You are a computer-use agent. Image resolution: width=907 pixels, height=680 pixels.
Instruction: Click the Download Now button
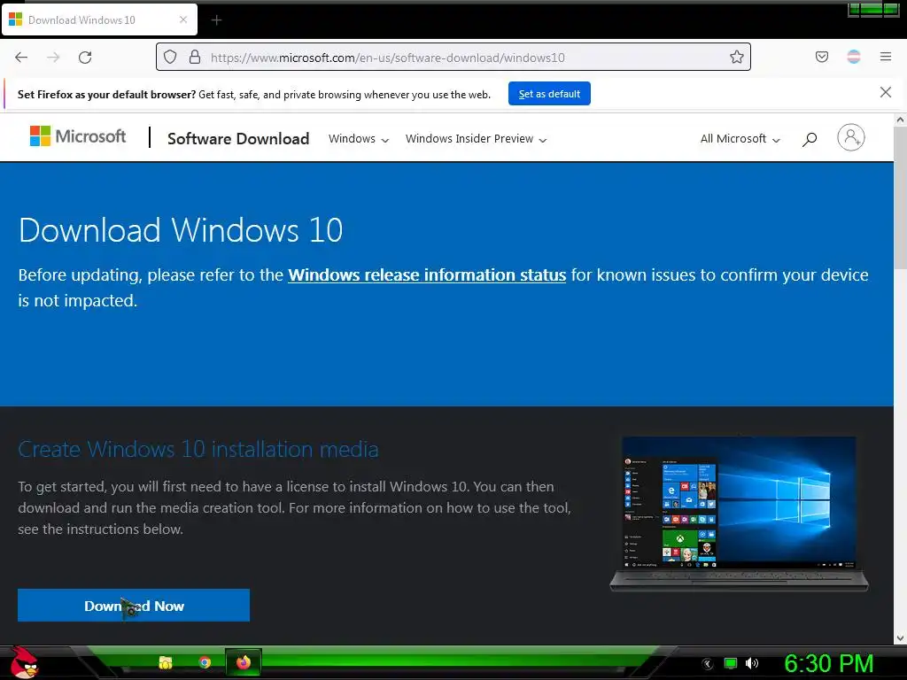134,606
